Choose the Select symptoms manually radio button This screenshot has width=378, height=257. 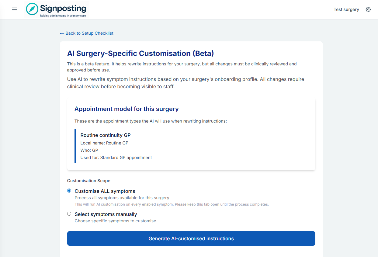coord(69,214)
